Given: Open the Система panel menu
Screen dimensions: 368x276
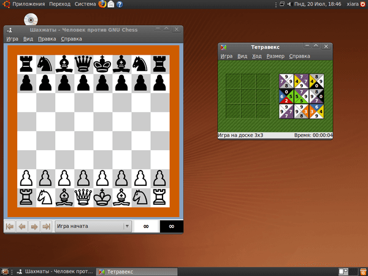Looking at the screenshot, I should pos(85,4).
